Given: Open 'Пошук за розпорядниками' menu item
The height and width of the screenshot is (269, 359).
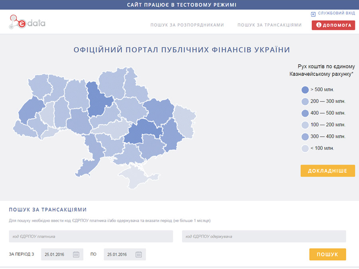Looking at the screenshot, I should (187, 25).
